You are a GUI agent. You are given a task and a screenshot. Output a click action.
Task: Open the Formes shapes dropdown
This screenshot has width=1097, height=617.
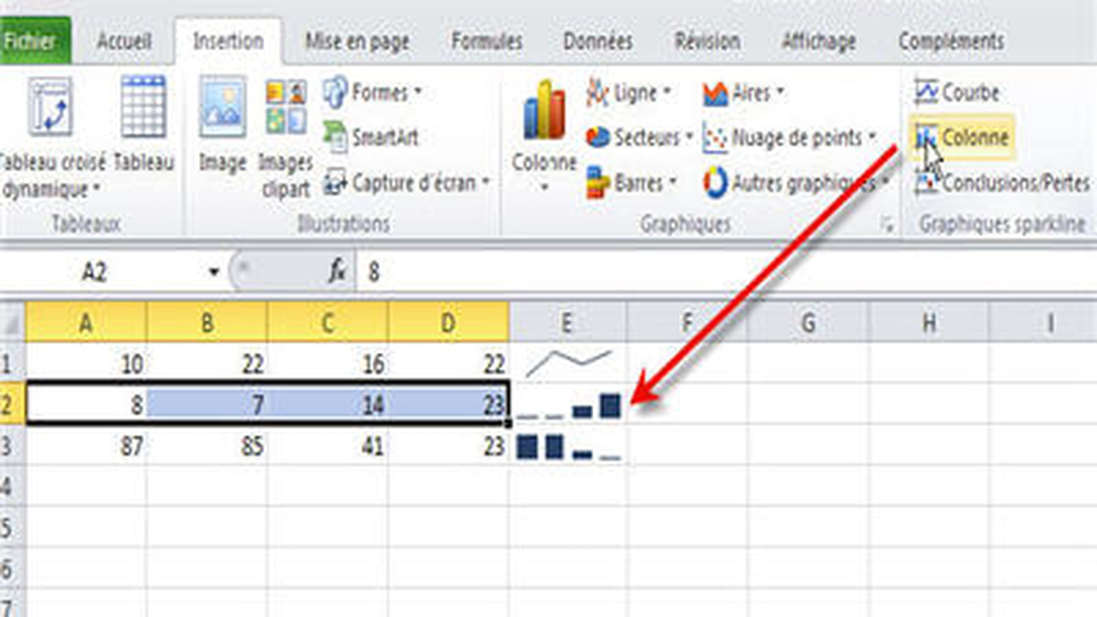372,92
